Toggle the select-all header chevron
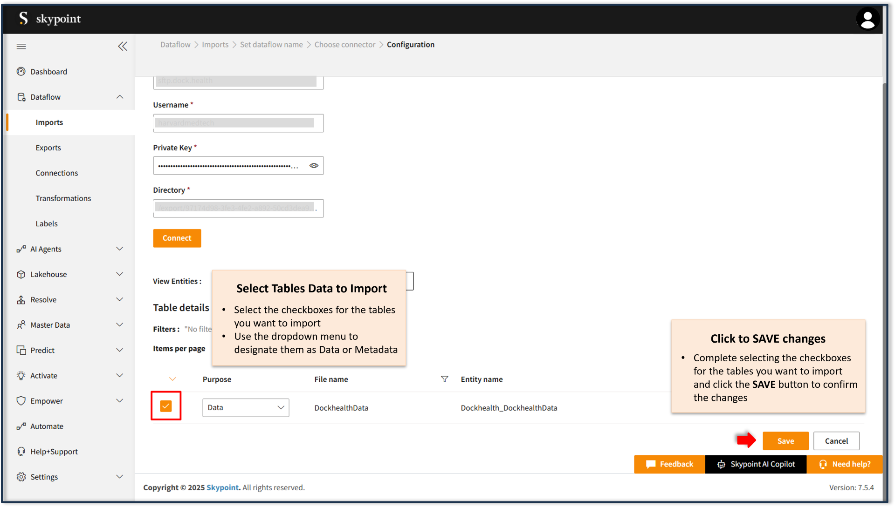The image size is (895, 507). pyautogui.click(x=172, y=379)
